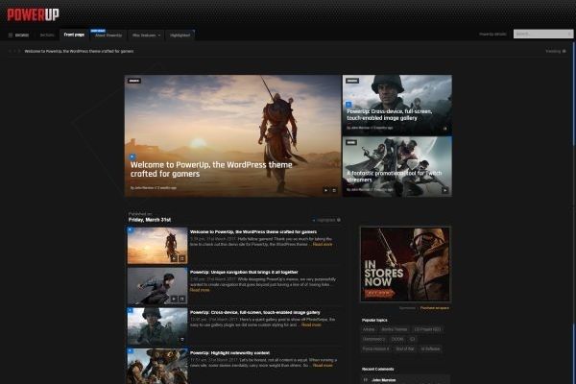
Task: Click Read more on the Highlight noteworthy content article
Action: 323,365
